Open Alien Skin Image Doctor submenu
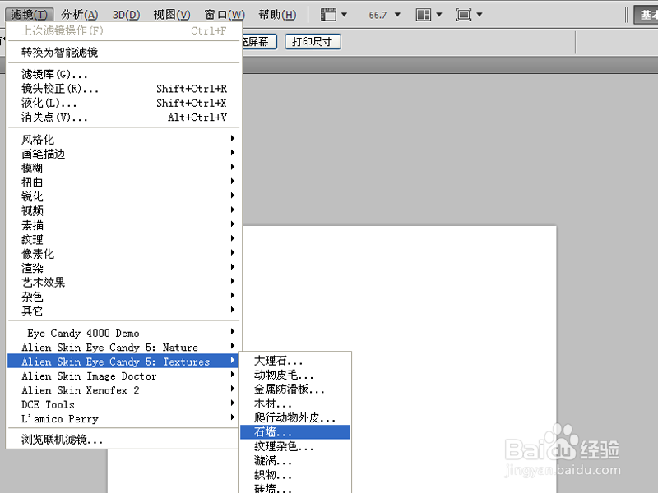 pos(124,376)
